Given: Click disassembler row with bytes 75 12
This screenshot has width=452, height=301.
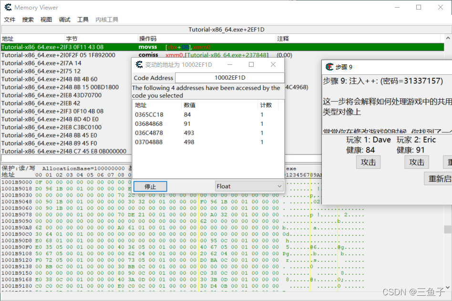Looking at the screenshot, I should (x=66, y=71).
